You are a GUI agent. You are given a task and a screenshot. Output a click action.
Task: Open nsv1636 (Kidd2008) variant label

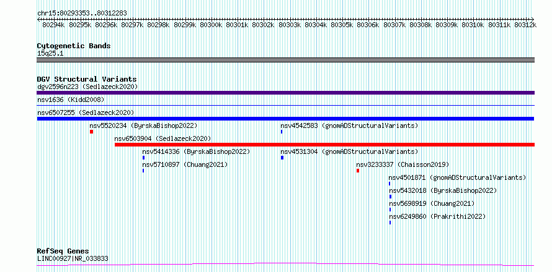71,100
